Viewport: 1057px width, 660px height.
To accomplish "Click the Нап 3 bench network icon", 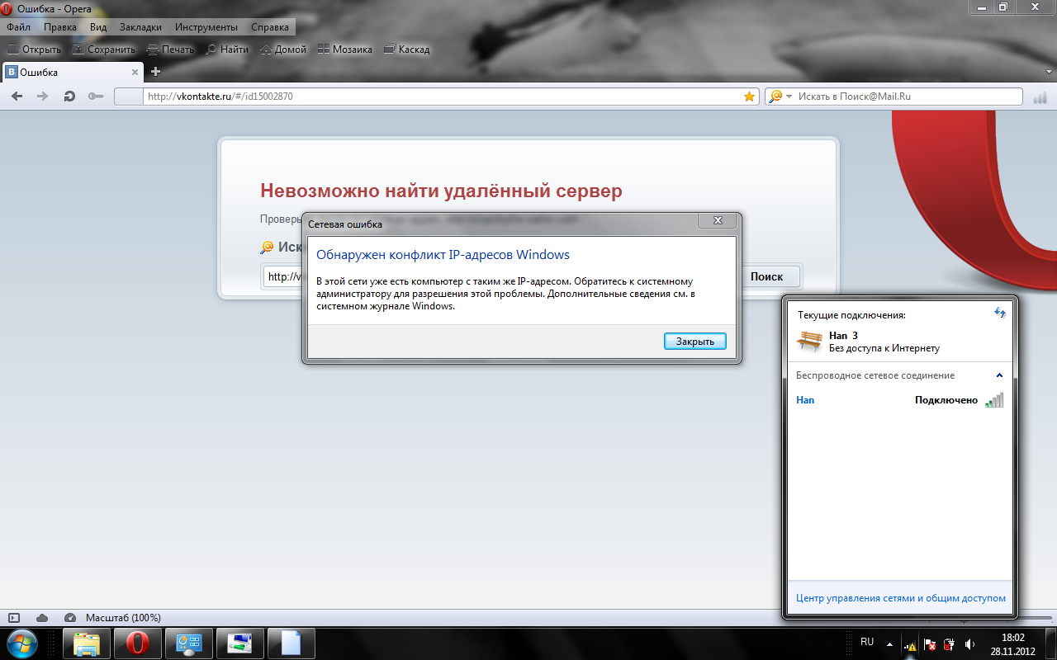I will [809, 341].
